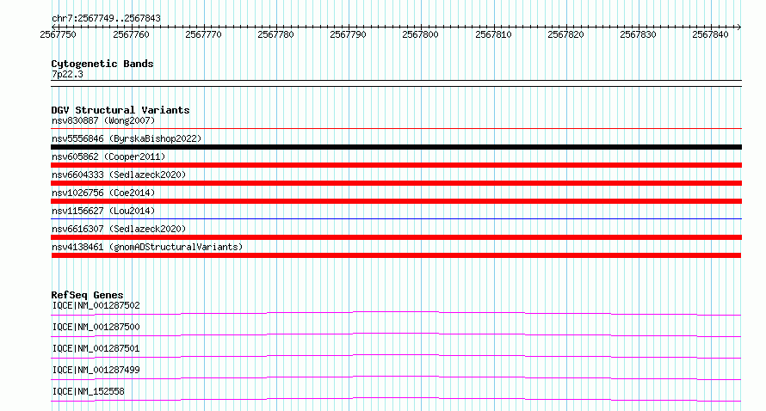Click ruler position 2567830
This screenshot has width=766, height=411.
click(638, 34)
